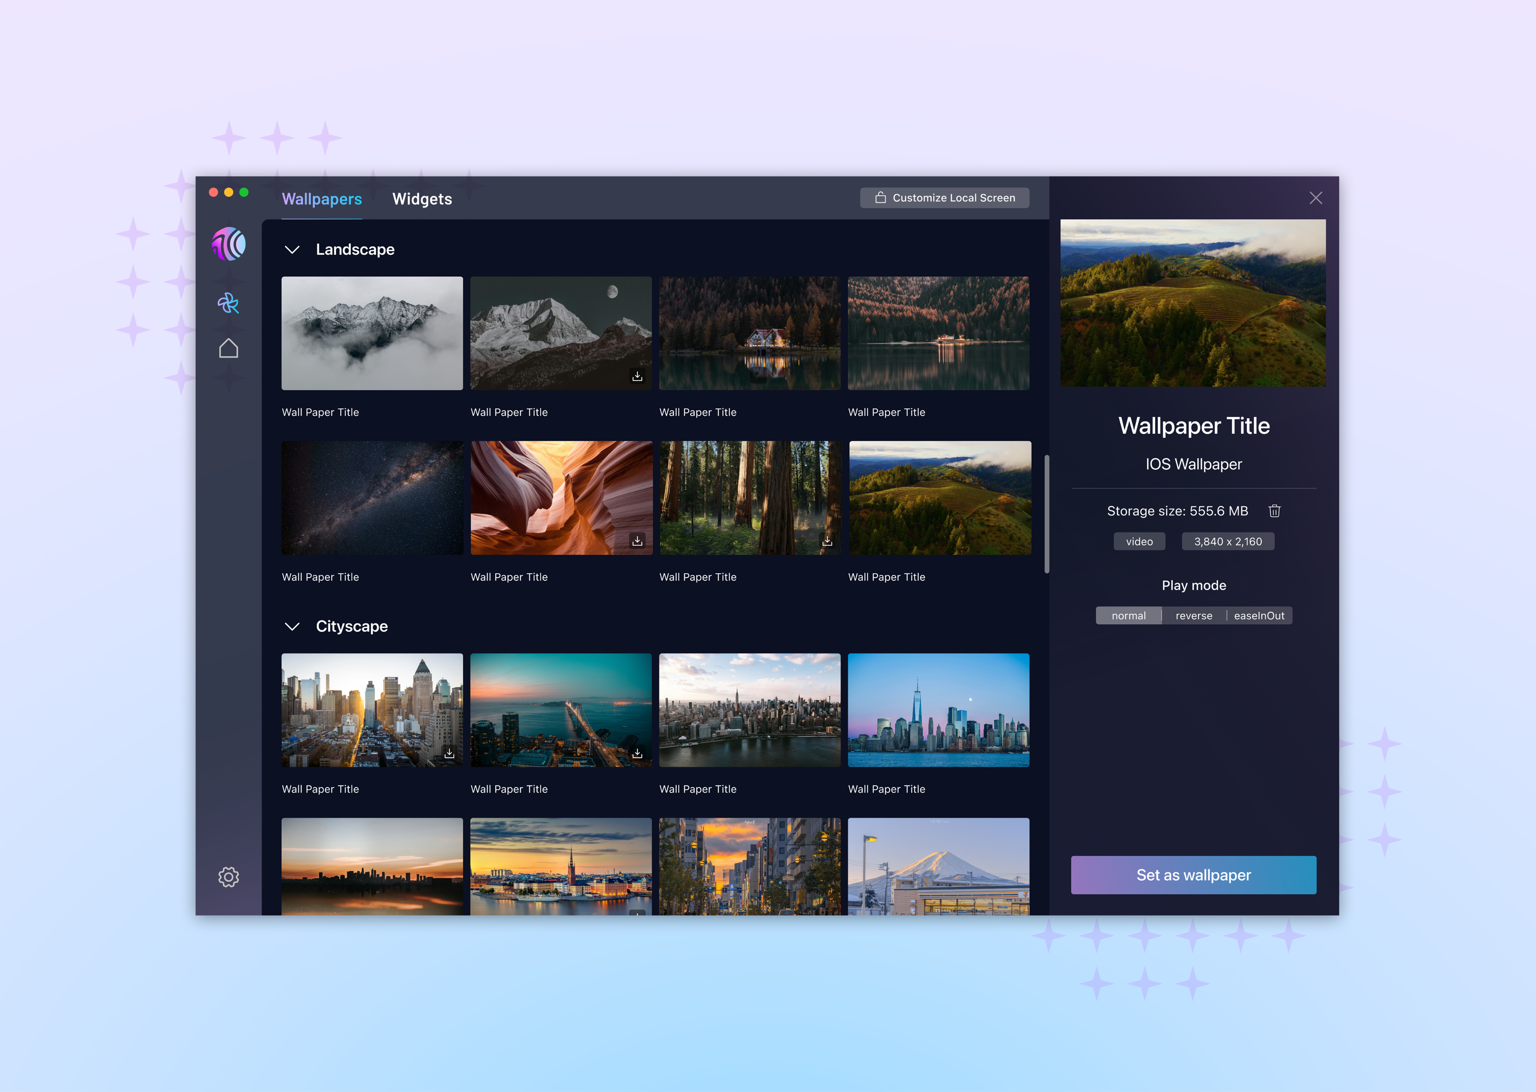This screenshot has width=1536, height=1092.
Task: Click the vertical scrollbar in wallpaper list
Action: pos(1046,514)
